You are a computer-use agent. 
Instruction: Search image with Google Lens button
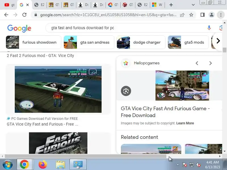point(126,91)
